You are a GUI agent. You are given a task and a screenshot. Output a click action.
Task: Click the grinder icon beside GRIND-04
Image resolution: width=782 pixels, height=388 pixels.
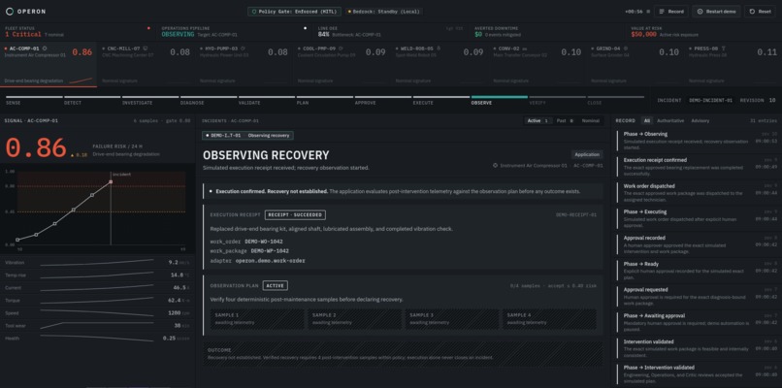click(x=626, y=48)
